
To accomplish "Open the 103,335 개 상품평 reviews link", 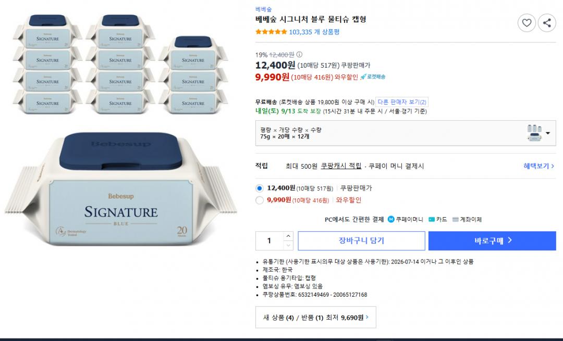I will 314,32.
